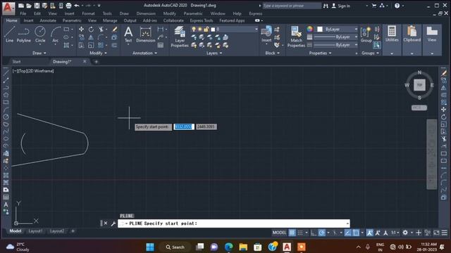Toggle polar tracking in status bar

[321, 233]
